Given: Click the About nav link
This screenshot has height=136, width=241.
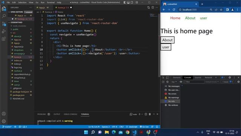Looking at the screenshot, I should [x=190, y=18].
